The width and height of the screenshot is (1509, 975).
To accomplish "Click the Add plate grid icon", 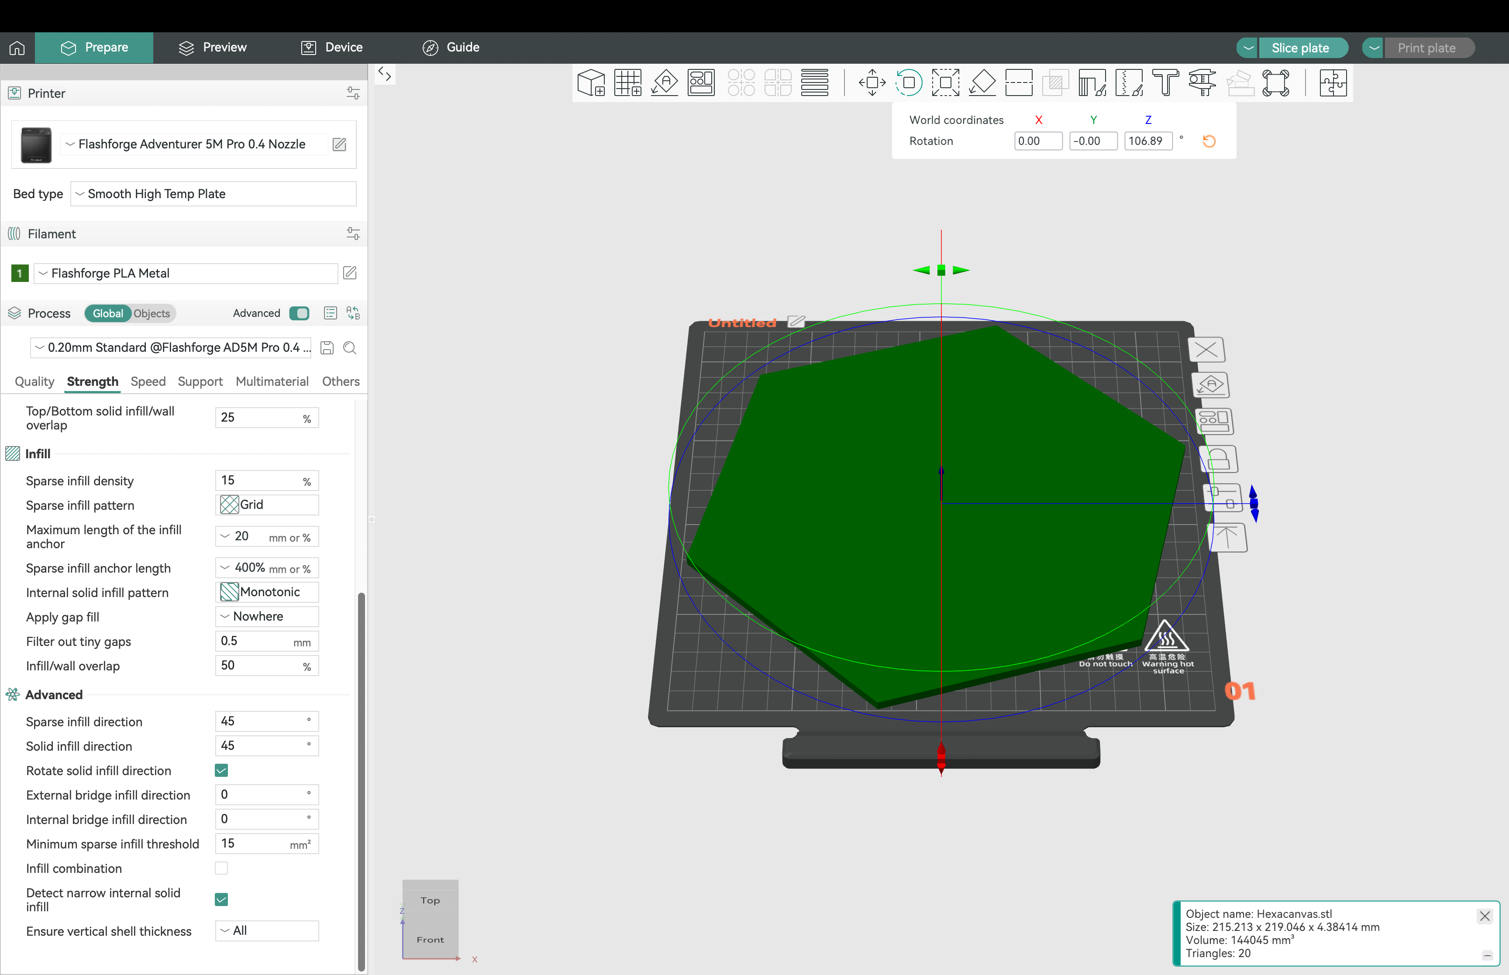I will pyautogui.click(x=627, y=83).
